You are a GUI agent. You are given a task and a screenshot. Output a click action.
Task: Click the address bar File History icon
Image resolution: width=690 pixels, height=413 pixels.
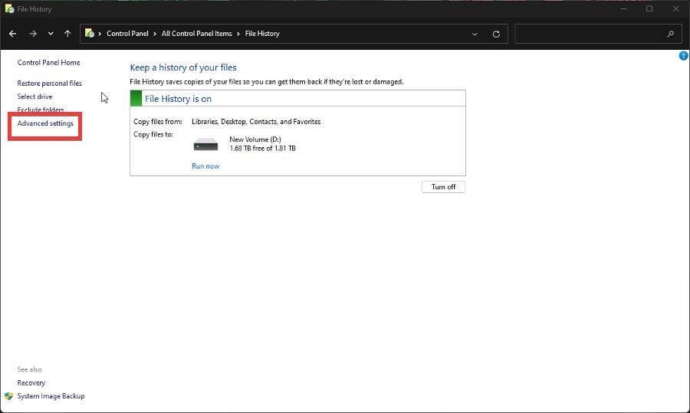[90, 34]
